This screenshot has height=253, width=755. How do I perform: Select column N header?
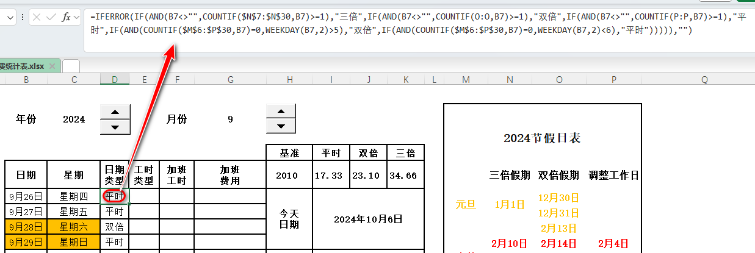[x=510, y=80]
